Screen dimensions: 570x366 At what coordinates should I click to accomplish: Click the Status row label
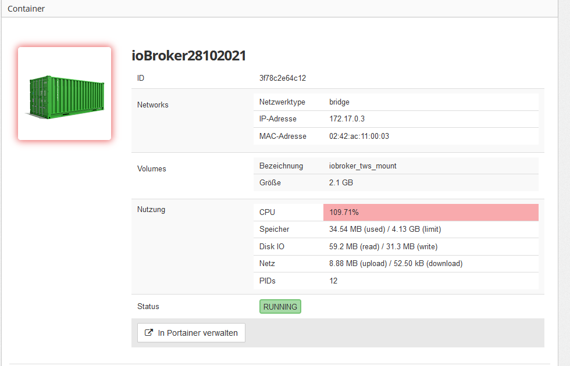coord(148,307)
